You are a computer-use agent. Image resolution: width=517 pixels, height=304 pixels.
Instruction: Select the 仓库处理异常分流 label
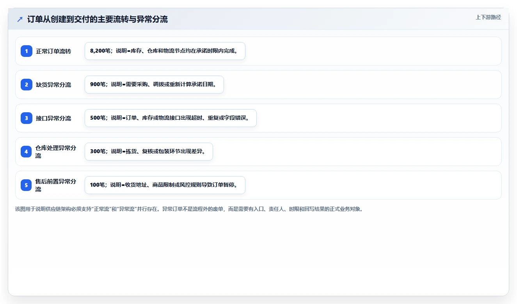tap(56, 152)
